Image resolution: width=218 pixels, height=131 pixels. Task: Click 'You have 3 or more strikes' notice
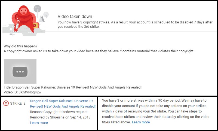156,111
